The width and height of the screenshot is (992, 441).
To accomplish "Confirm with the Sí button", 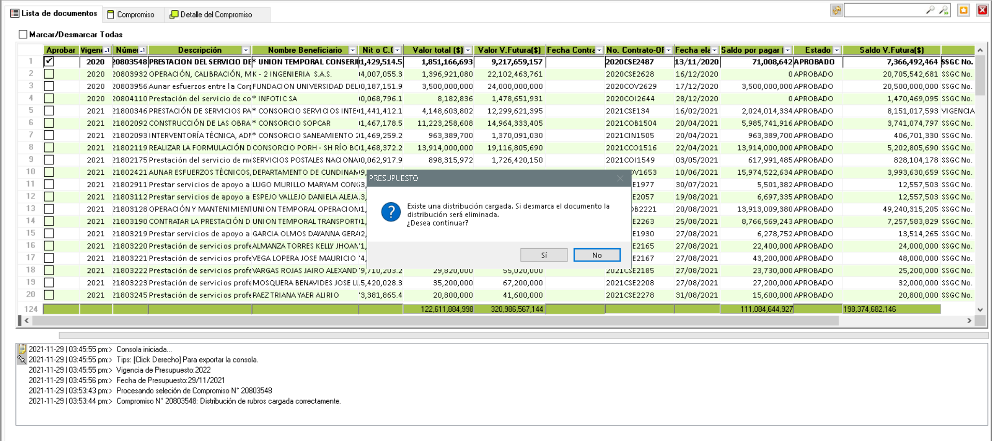I will tap(544, 255).
